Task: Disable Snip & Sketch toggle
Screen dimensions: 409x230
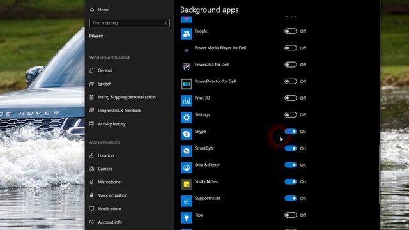Action: tap(291, 165)
